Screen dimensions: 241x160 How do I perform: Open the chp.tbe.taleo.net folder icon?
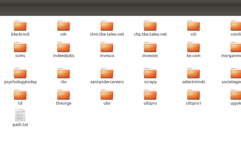150,25
